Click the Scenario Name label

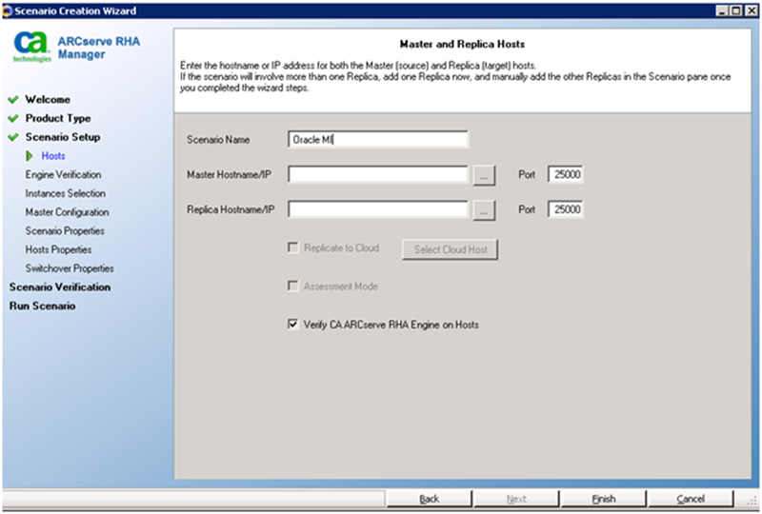(x=218, y=140)
